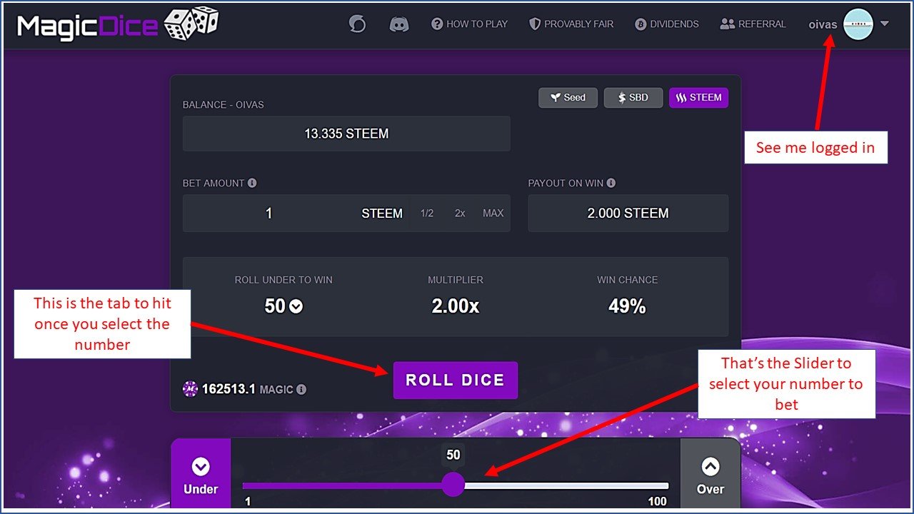Image resolution: width=914 pixels, height=514 pixels.
Task: Click the MAGIC token chip icon
Action: [x=190, y=389]
